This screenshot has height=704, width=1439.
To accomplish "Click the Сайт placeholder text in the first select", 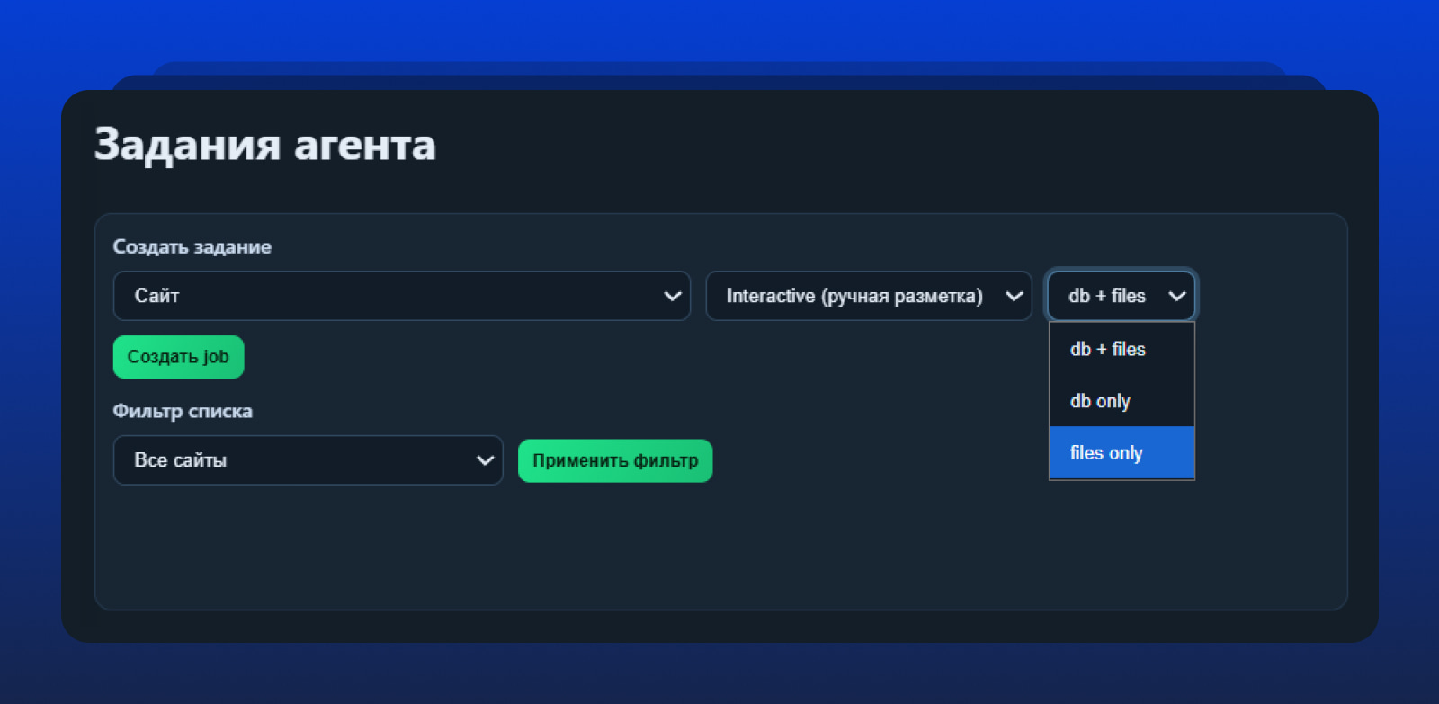I will tap(156, 296).
